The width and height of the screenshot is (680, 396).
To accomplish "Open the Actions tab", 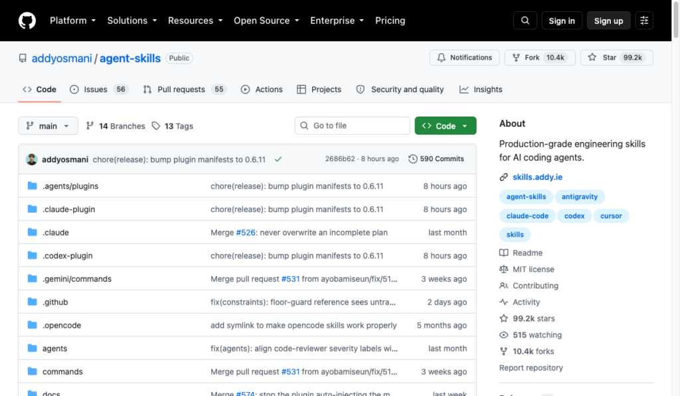I will 262,90.
